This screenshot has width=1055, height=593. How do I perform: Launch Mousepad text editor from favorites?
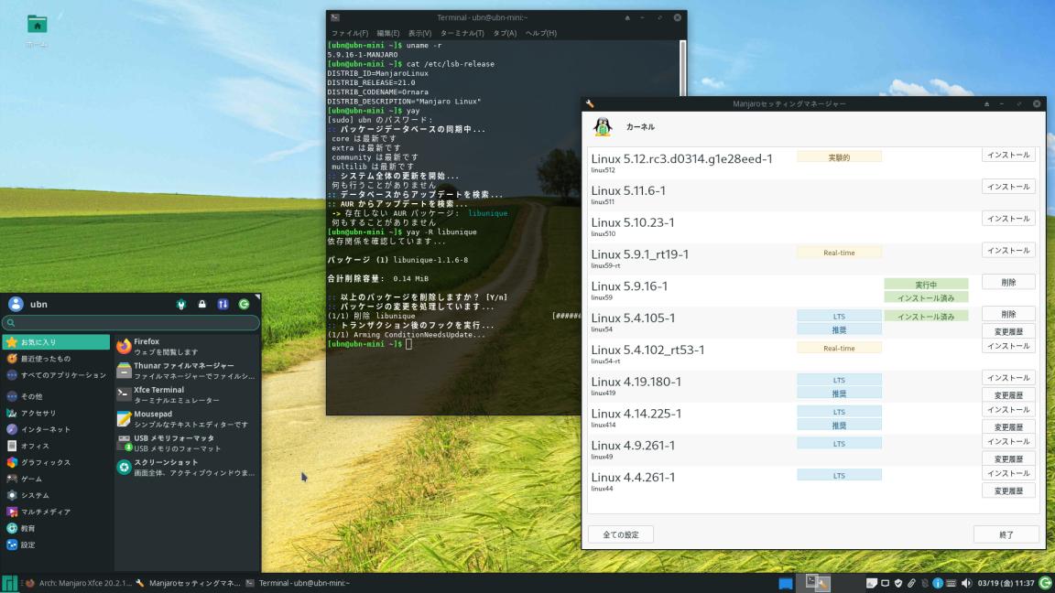[x=187, y=419]
